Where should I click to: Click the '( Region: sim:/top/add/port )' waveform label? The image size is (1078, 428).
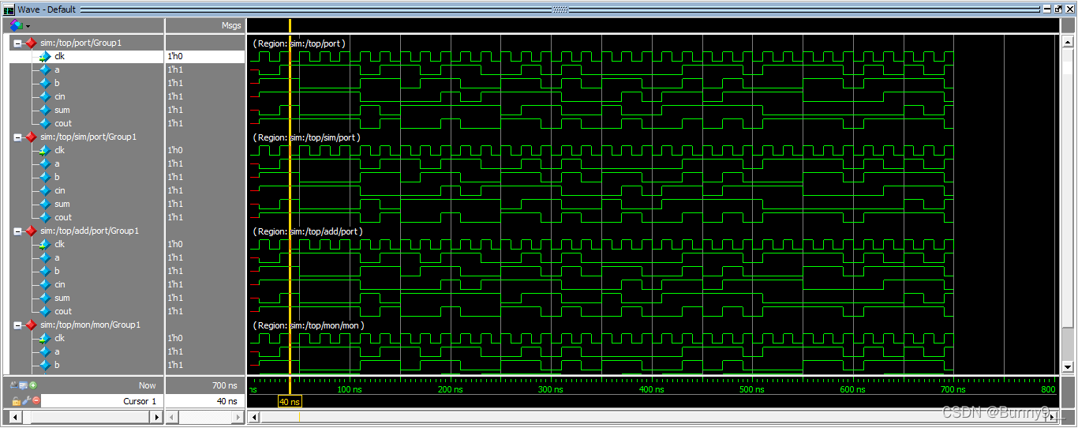coord(307,231)
